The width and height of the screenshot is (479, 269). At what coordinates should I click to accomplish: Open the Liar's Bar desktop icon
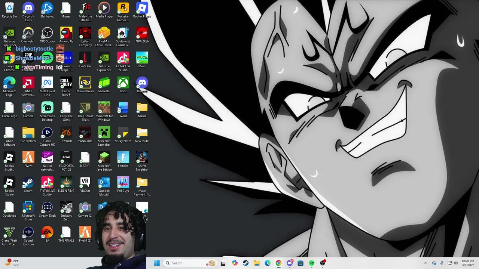tap(85, 60)
